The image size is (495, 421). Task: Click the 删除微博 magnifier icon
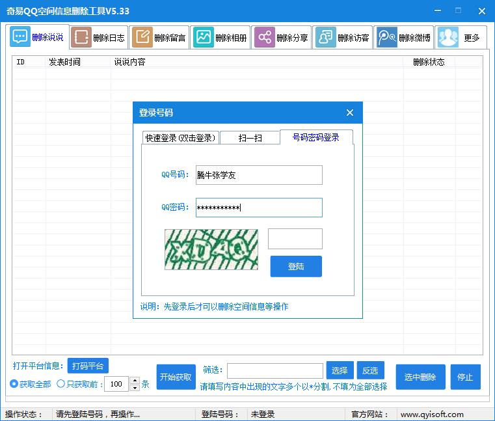[x=387, y=38]
